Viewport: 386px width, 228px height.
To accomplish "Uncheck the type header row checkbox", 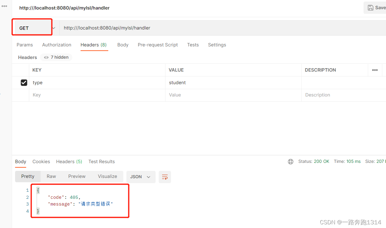I will pyautogui.click(x=24, y=82).
